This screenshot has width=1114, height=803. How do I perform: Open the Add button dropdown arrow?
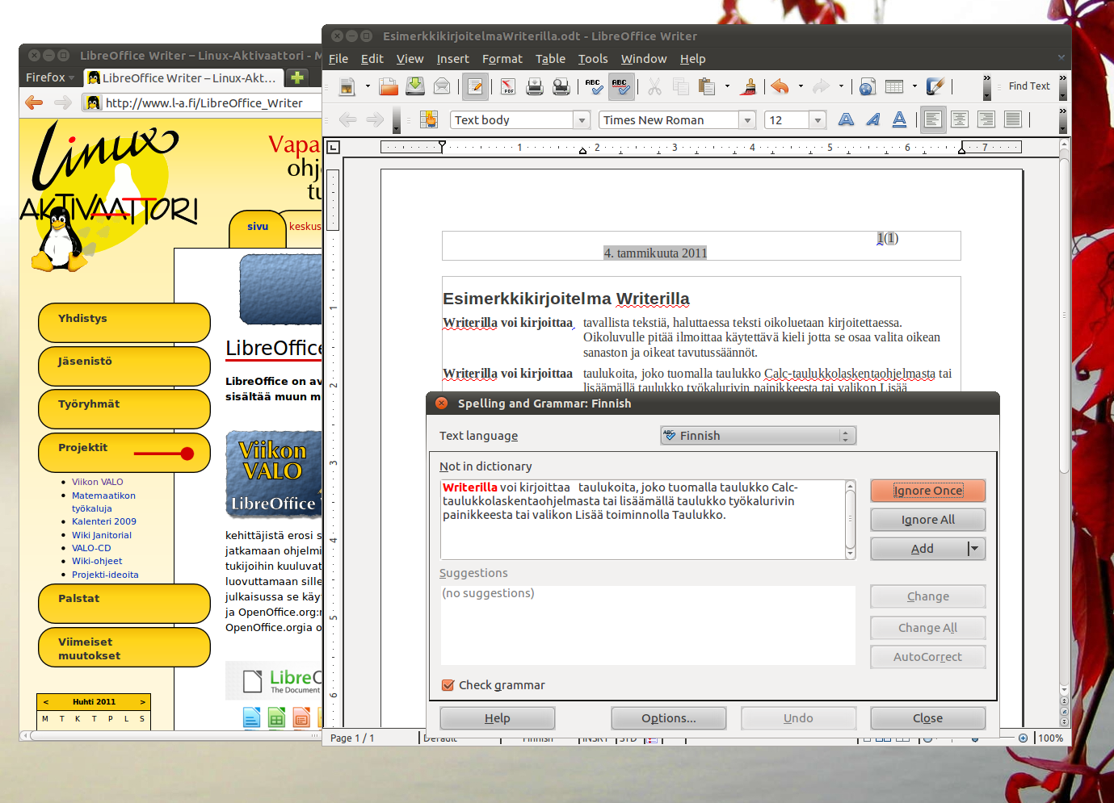975,549
